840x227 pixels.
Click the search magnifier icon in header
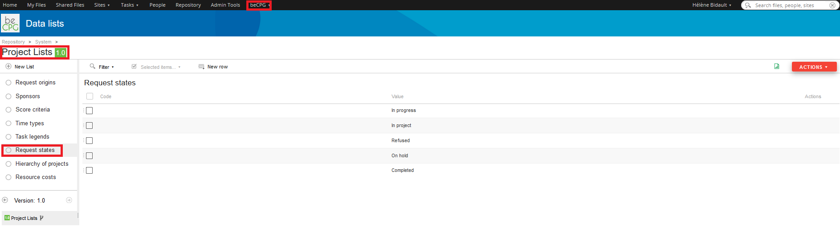pyautogui.click(x=748, y=5)
